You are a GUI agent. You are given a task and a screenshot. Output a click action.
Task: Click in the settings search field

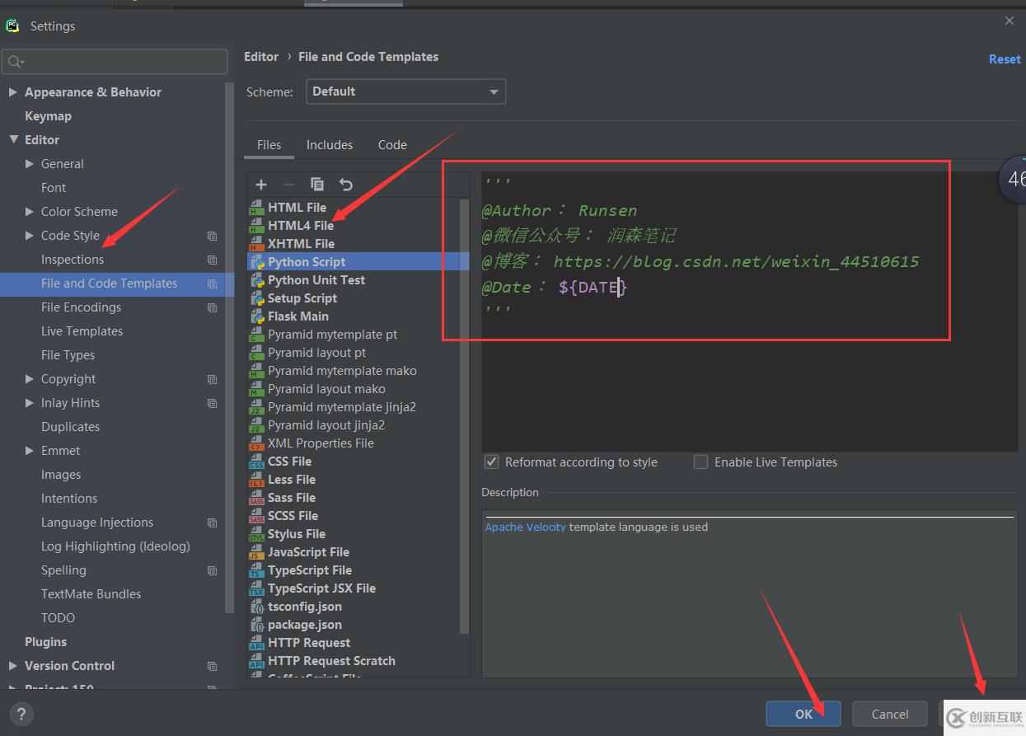coord(115,62)
